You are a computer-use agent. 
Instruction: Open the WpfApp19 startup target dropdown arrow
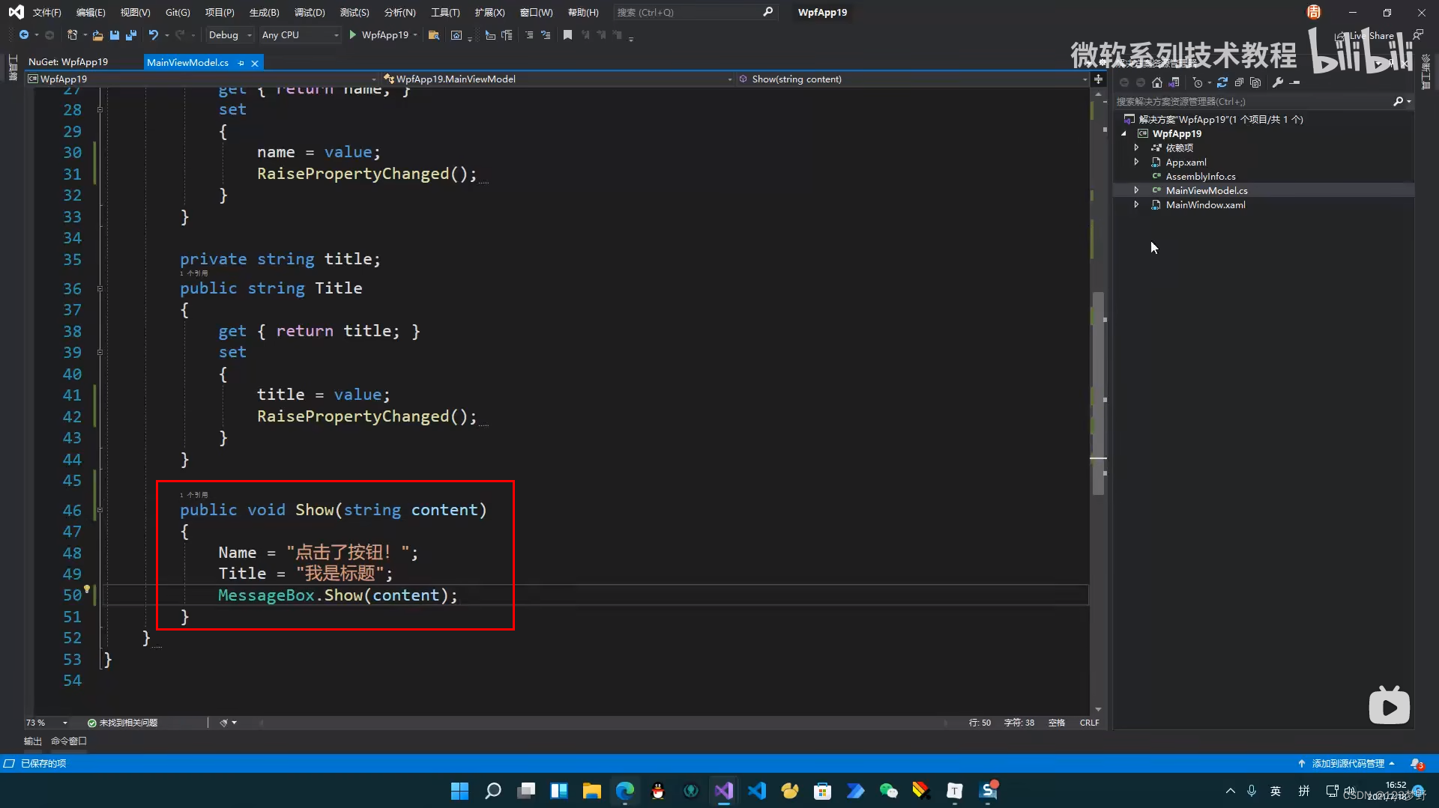[x=415, y=35]
